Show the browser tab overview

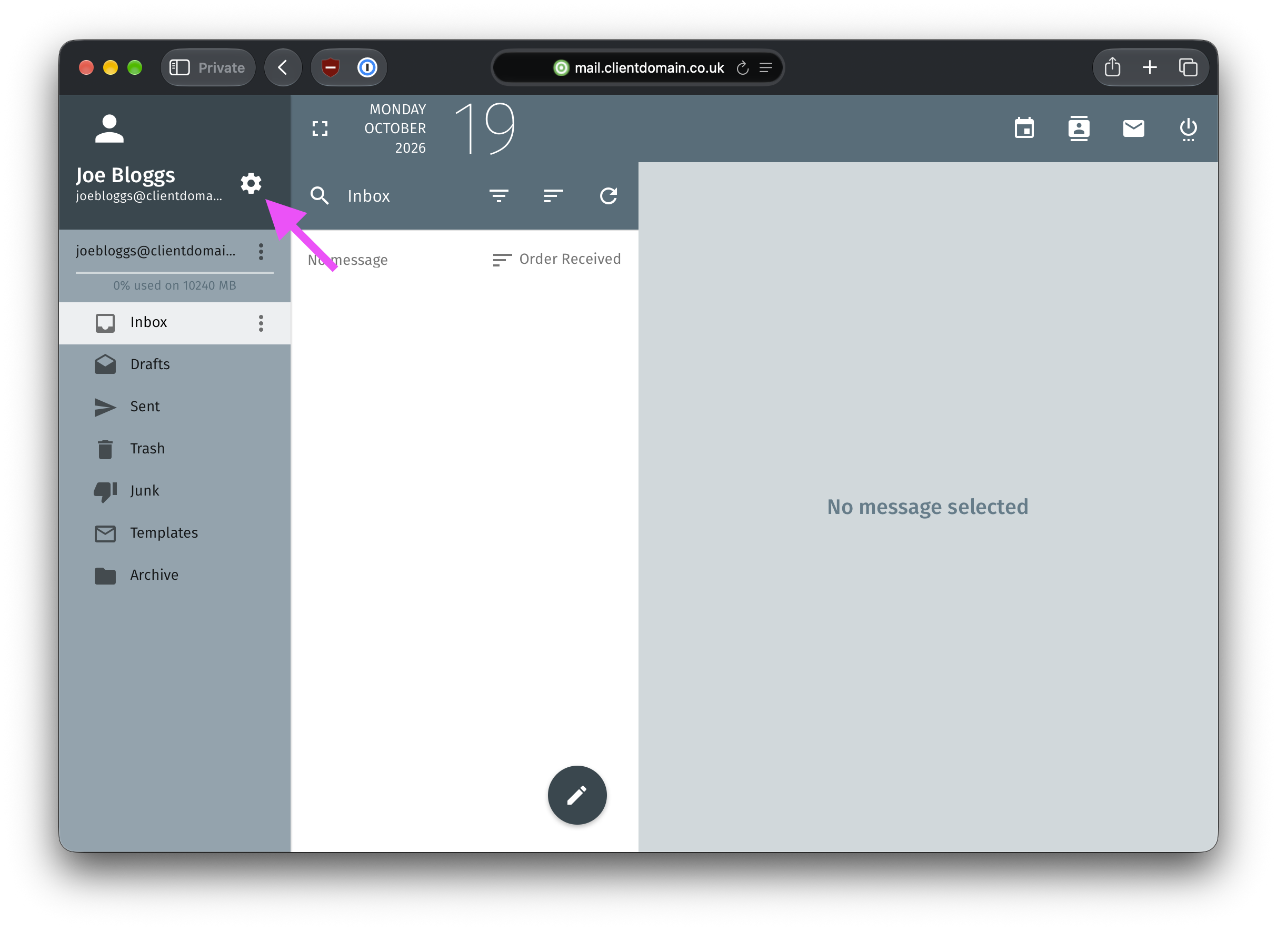coord(1188,67)
